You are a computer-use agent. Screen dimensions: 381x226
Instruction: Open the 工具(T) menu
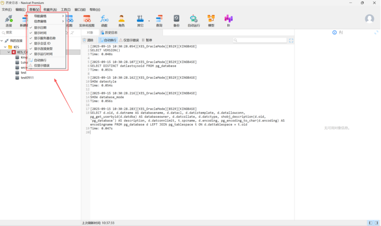pos(65,9)
